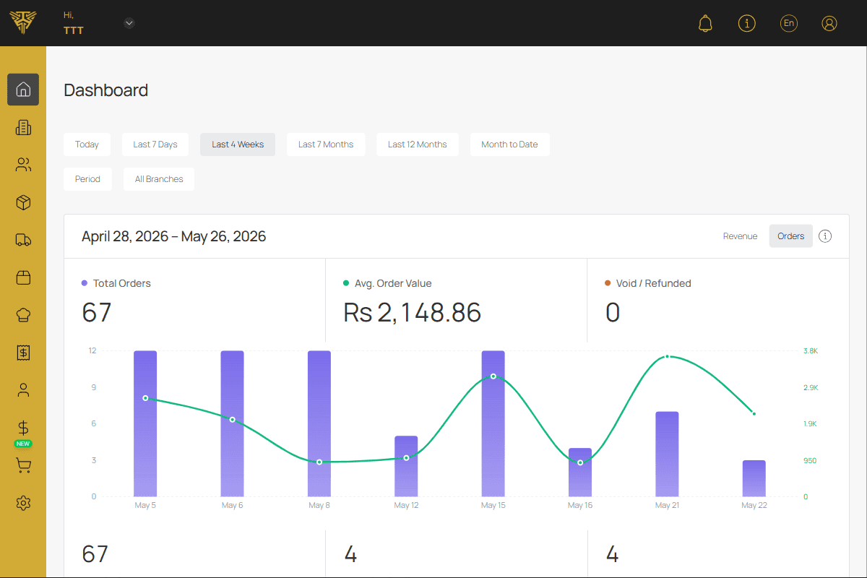Select the Last 4 Weeks filter

(x=238, y=144)
